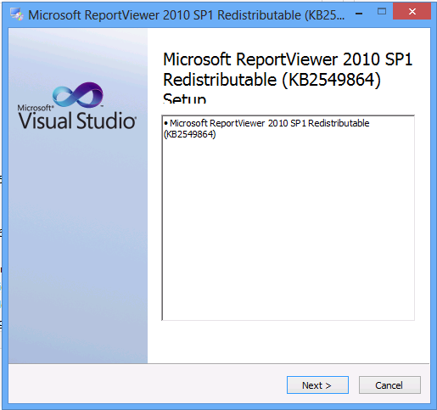
Task: Click 'Redistributable (KB2549864)' in the large heading
Action: pyautogui.click(x=272, y=80)
